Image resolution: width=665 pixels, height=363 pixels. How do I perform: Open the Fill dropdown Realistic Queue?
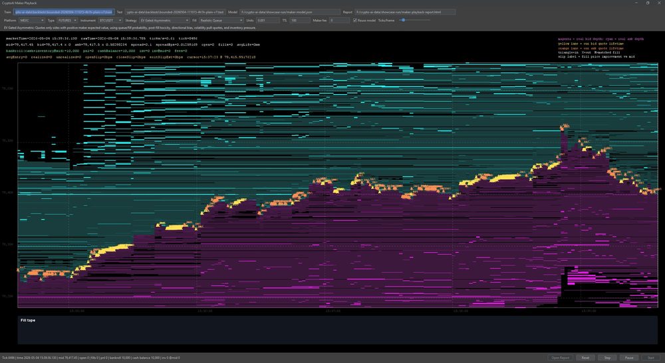[x=221, y=21]
